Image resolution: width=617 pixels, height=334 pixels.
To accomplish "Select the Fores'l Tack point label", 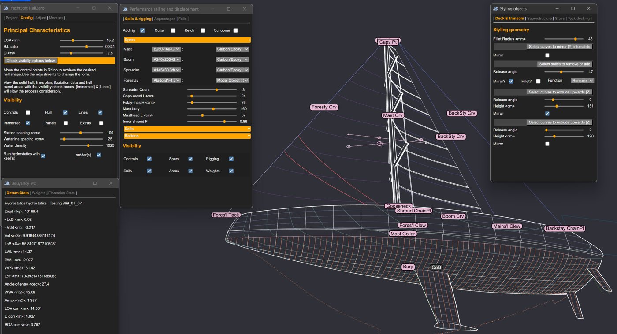I will pos(226,215).
